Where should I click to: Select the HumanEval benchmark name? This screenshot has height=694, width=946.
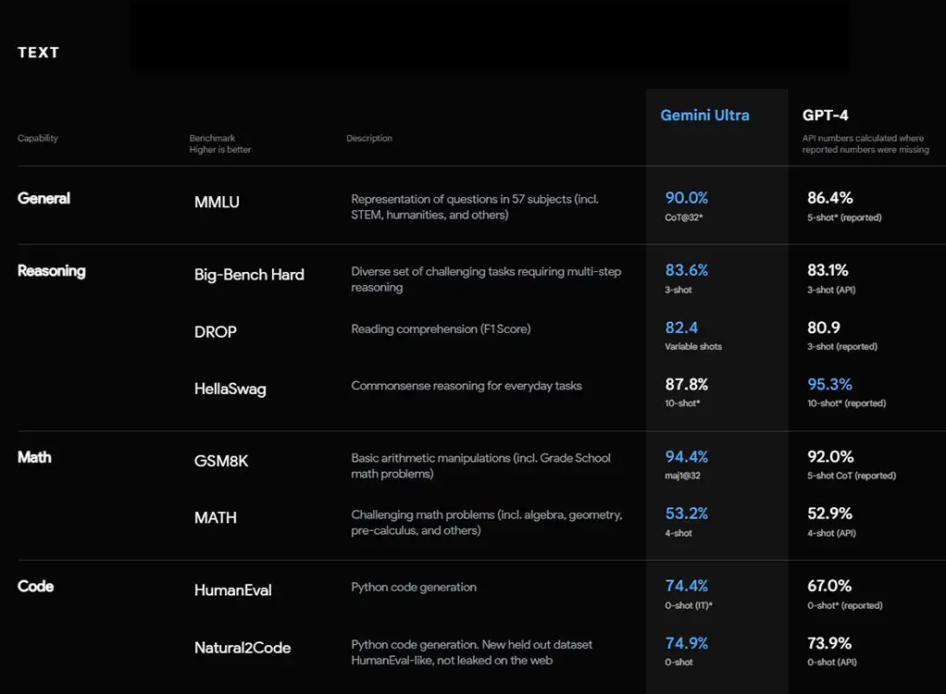(x=233, y=590)
